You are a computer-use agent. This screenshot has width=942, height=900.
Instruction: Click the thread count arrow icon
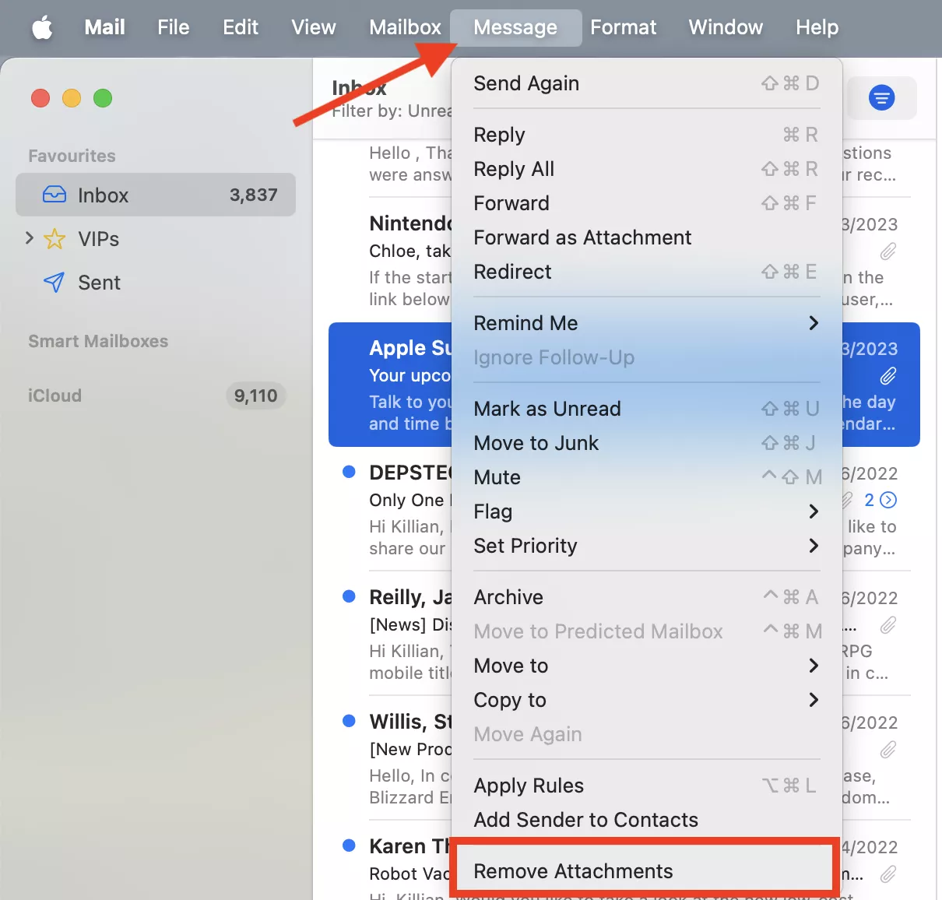[888, 500]
